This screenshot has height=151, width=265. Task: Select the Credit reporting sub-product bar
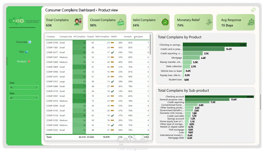(x=197, y=102)
